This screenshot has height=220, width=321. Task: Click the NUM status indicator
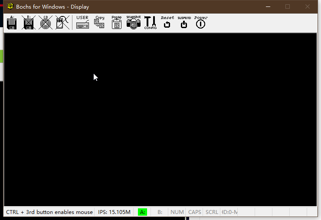tap(177, 212)
